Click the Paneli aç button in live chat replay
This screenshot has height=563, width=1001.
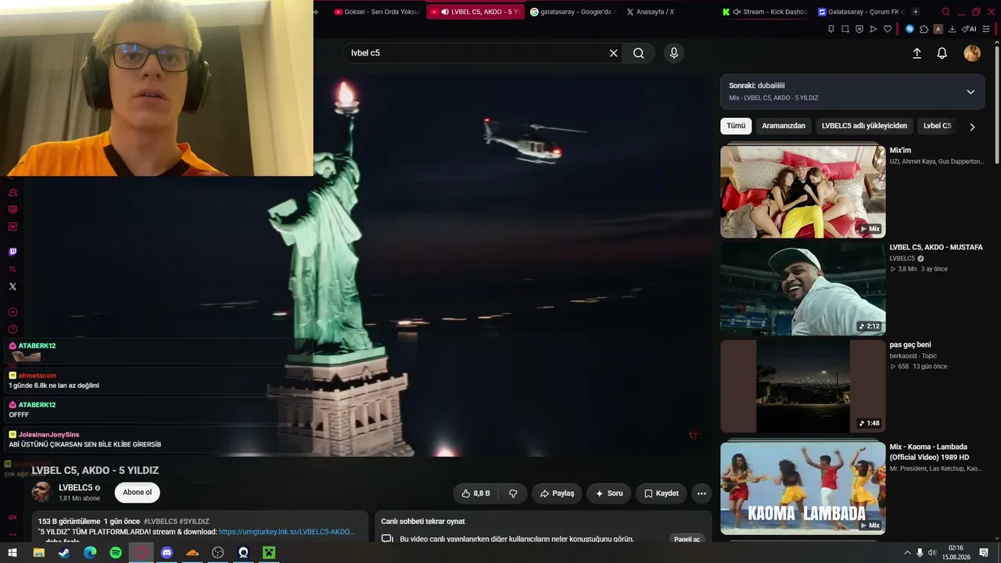688,539
